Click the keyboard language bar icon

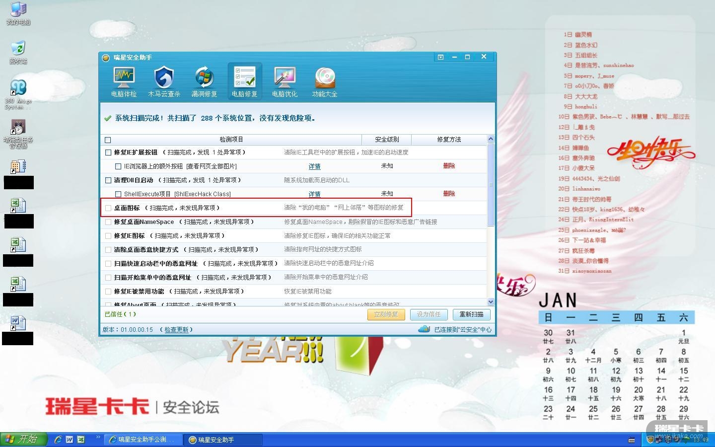(x=632, y=440)
